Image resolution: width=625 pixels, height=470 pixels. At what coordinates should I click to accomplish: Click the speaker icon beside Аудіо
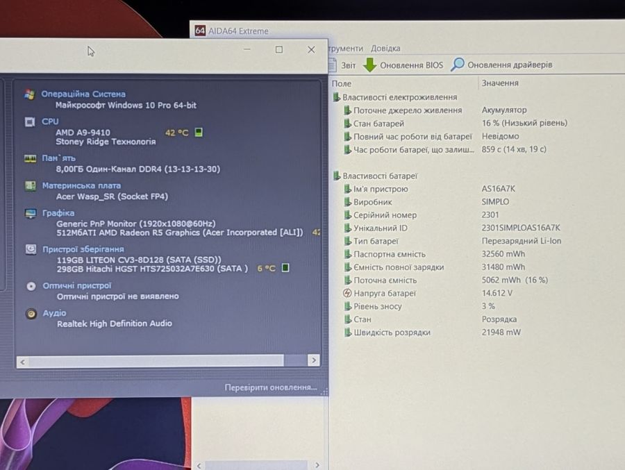click(31, 314)
